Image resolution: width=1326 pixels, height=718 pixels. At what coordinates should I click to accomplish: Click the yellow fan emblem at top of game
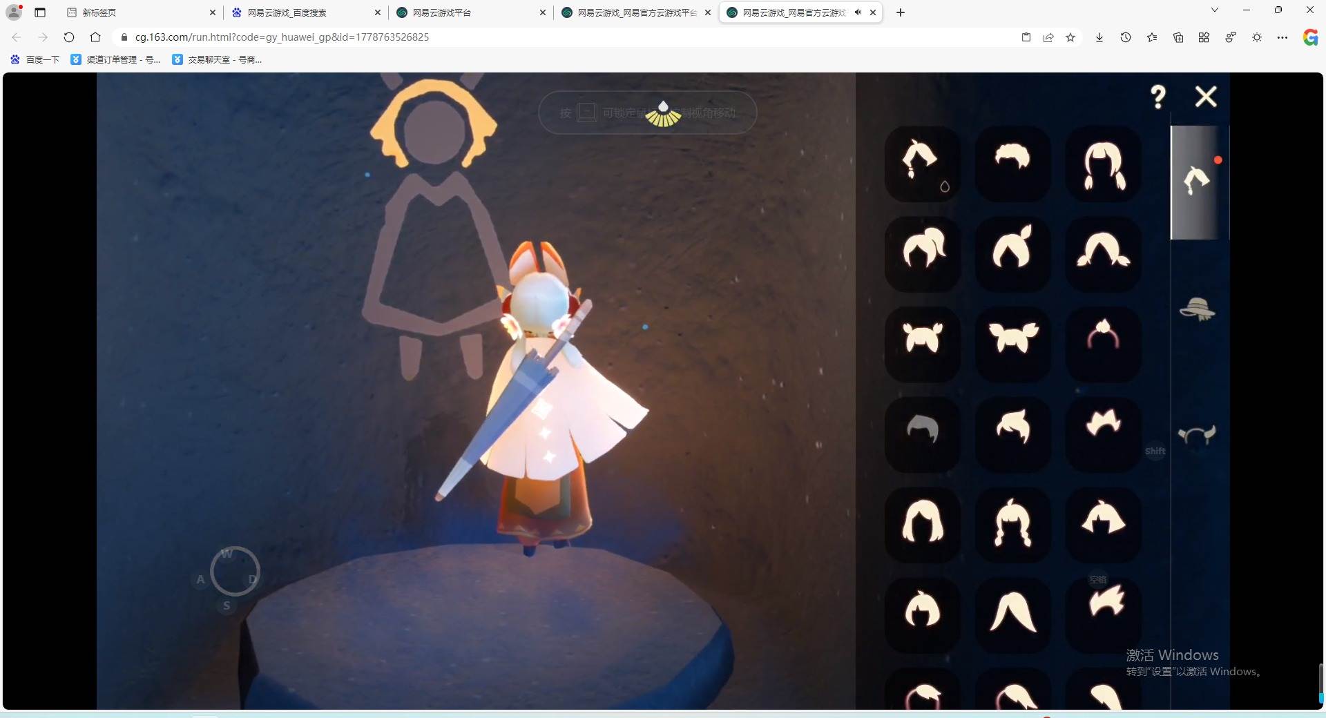[663, 114]
